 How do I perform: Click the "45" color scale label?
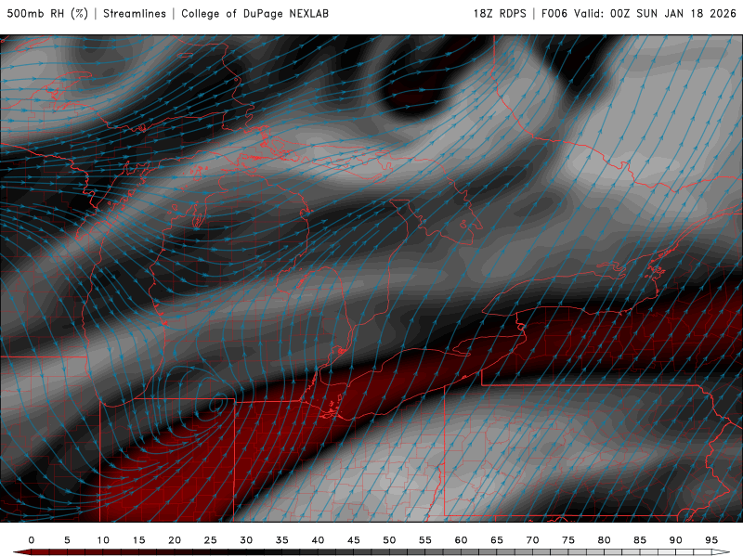point(354,540)
